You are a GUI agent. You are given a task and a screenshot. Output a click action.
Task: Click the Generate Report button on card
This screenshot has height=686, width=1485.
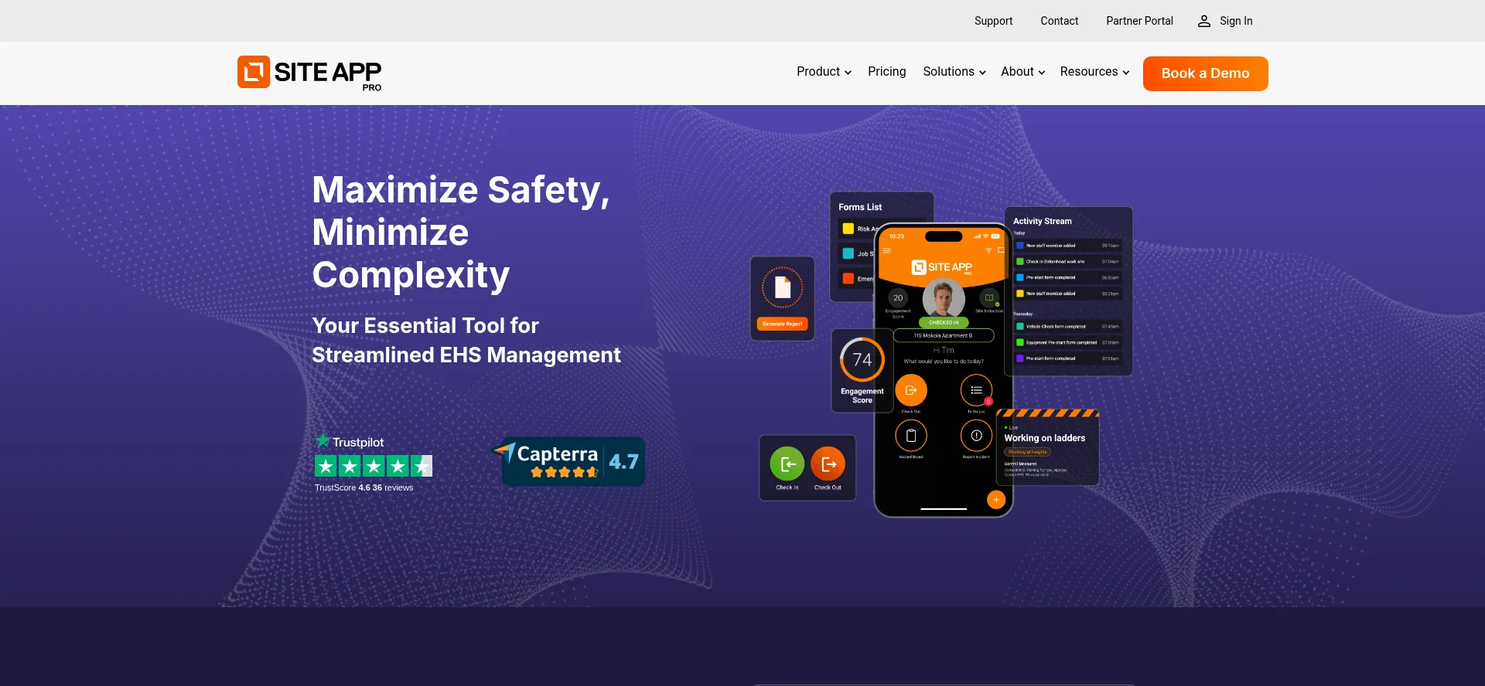tap(782, 324)
